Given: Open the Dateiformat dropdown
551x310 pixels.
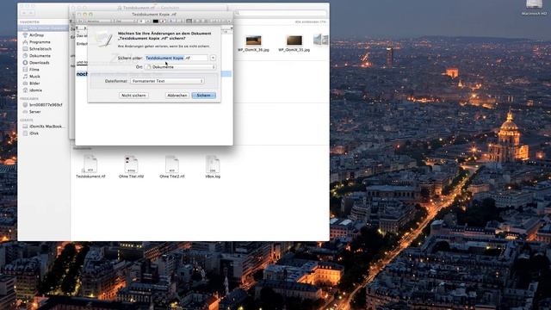Looking at the screenshot, I should point(167,81).
